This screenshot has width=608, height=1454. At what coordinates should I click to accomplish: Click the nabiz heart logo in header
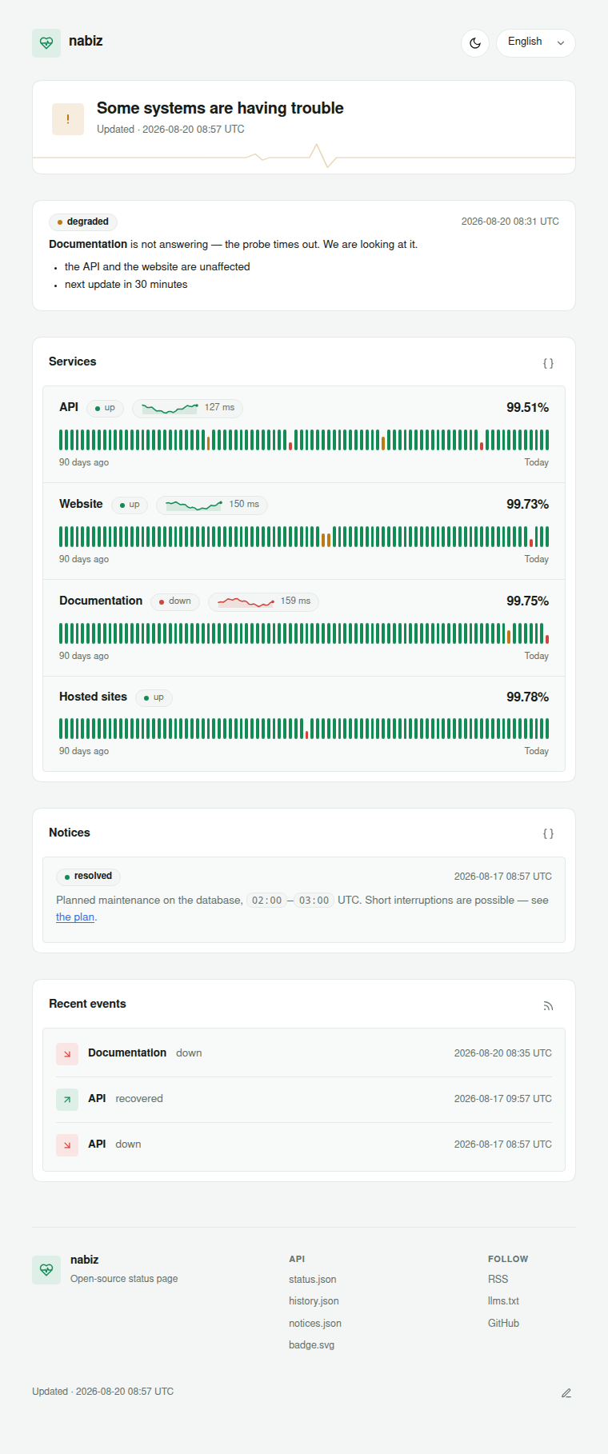(x=46, y=43)
